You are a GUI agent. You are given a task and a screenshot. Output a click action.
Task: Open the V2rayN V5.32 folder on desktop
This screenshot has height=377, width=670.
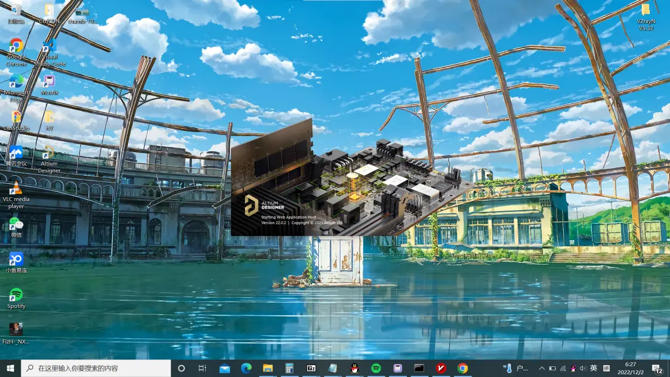coord(646,16)
